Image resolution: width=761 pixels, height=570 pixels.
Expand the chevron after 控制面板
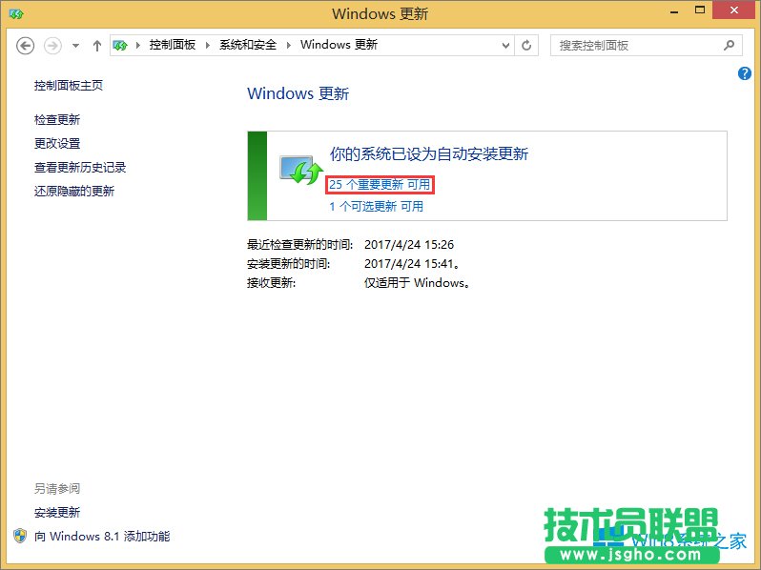pos(208,45)
